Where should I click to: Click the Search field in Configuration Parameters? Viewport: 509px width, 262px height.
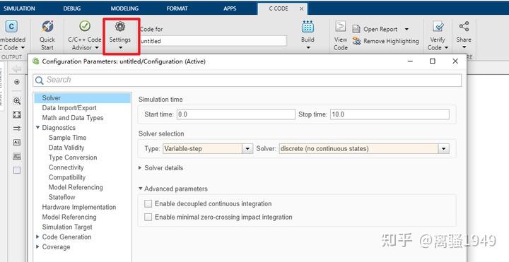(x=247, y=81)
